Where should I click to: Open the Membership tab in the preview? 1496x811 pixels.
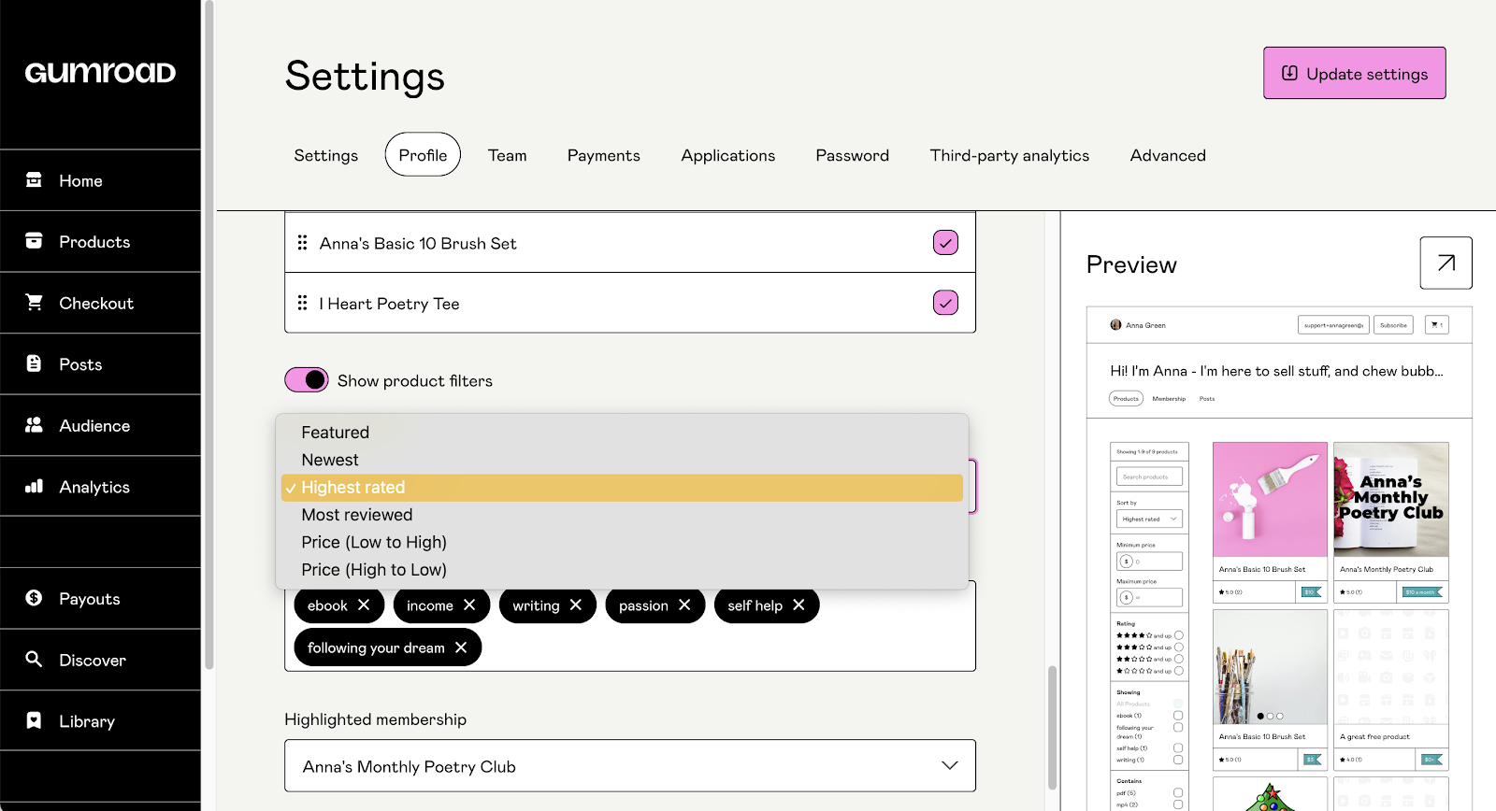(1169, 399)
